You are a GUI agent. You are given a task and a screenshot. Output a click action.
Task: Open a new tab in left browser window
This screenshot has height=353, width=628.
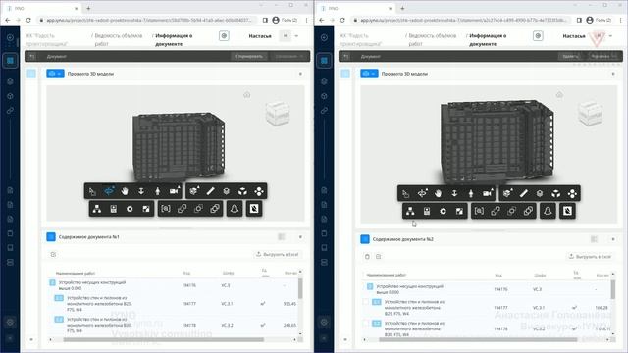88,8
